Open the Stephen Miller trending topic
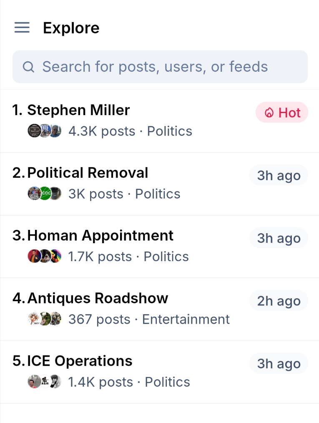This screenshot has height=423, width=319. pos(78,110)
